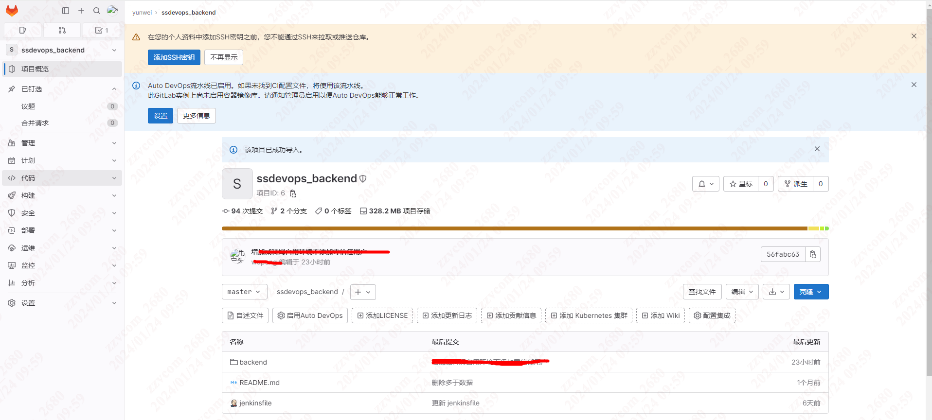
Task: Click the 添加 Wiki button
Action: [661, 315]
